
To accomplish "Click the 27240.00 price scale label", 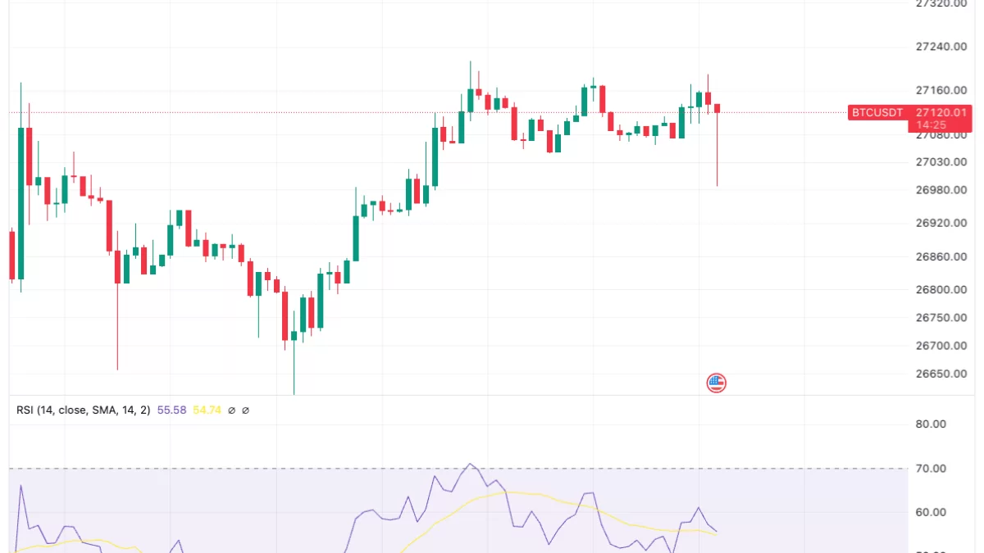I will pyautogui.click(x=941, y=46).
